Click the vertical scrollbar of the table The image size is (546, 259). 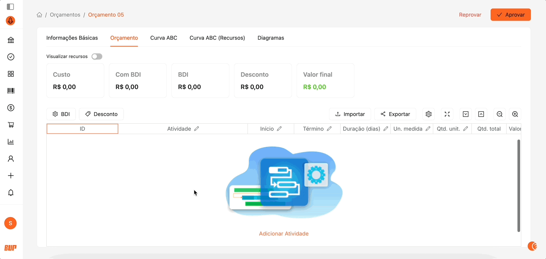point(519,185)
